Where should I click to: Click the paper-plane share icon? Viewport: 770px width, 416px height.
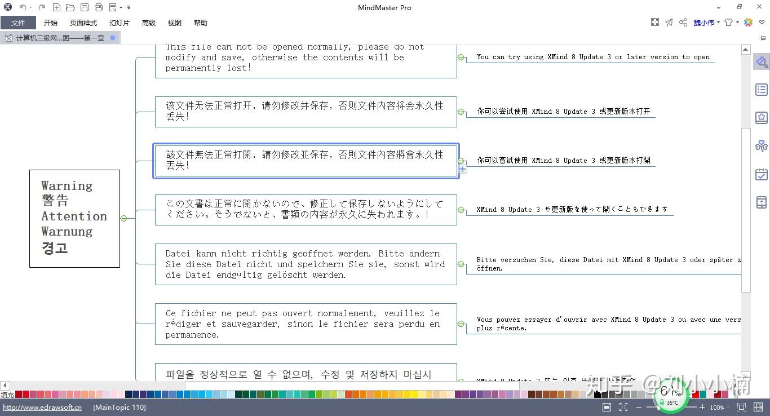[669, 22]
